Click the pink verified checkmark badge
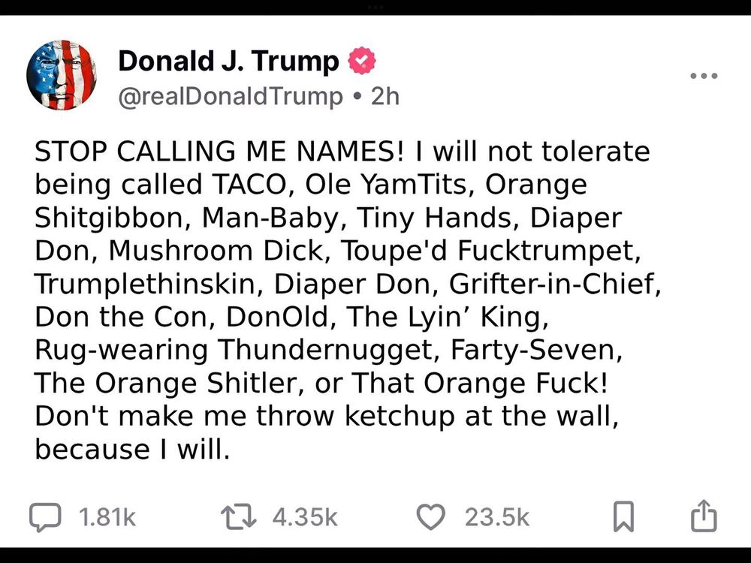Screen dimensions: 751x563 [362, 61]
